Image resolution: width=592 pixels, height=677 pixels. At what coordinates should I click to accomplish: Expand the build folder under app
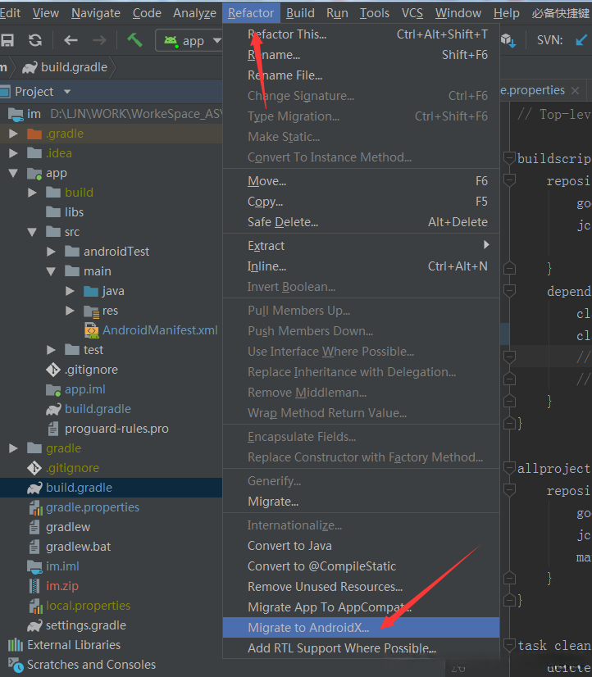pos(32,193)
